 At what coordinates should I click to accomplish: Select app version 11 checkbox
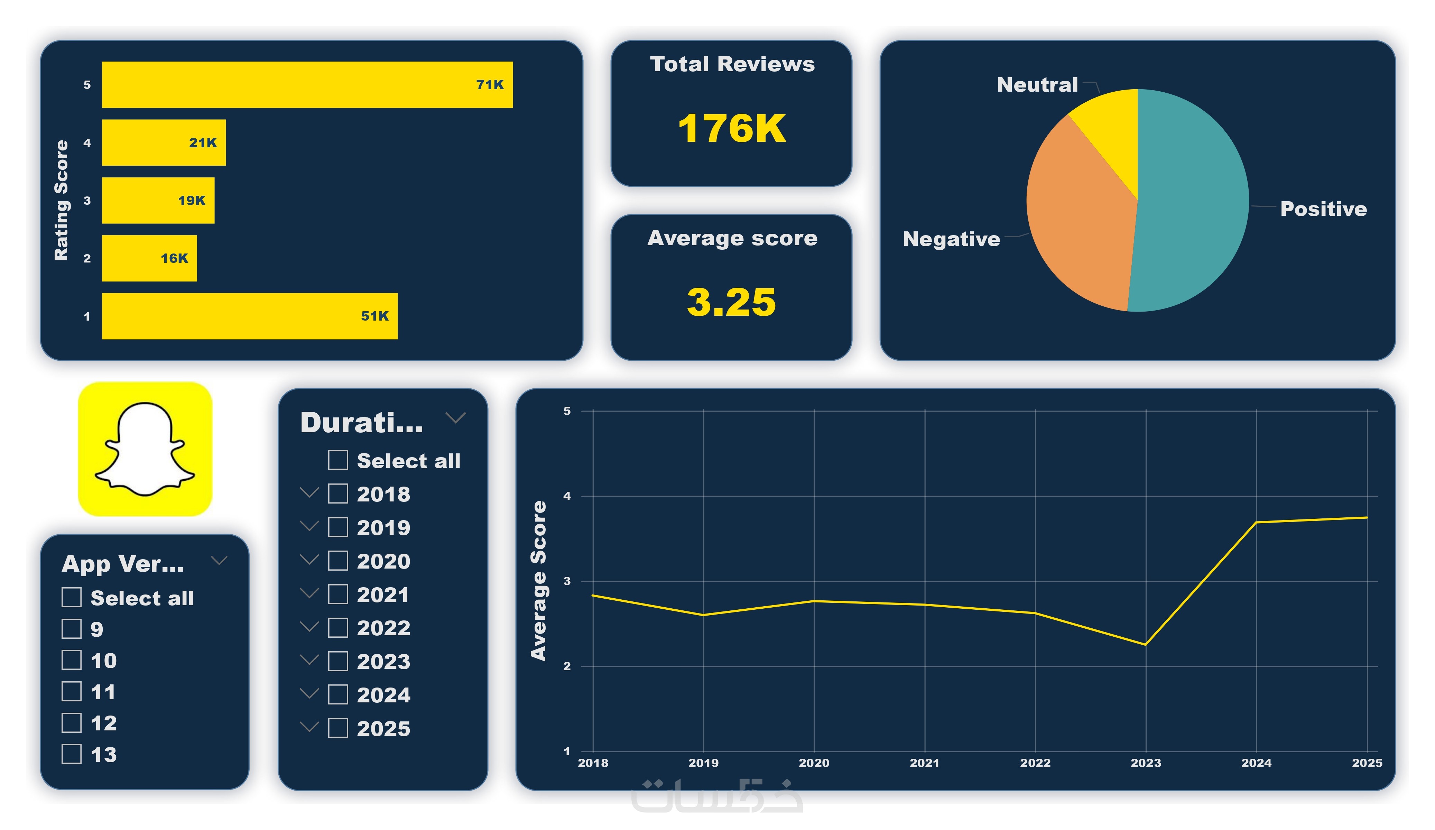71,691
